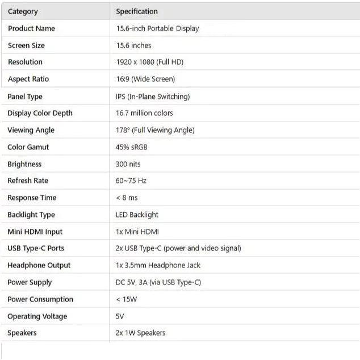The image size is (360, 360).
Task: Click the 60~75 Hz refresh rate value
Action: point(131,181)
